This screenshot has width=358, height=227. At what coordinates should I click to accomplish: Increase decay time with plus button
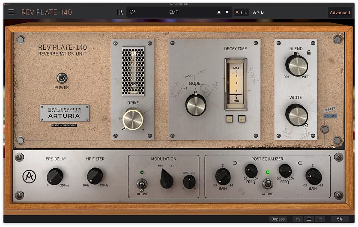click(242, 119)
